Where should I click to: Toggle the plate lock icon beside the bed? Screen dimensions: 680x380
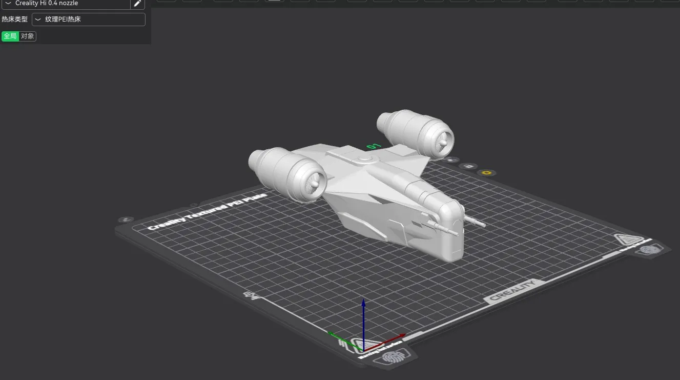coord(468,166)
